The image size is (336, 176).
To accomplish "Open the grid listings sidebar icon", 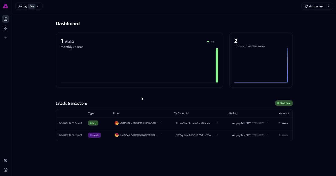I will click(6, 28).
